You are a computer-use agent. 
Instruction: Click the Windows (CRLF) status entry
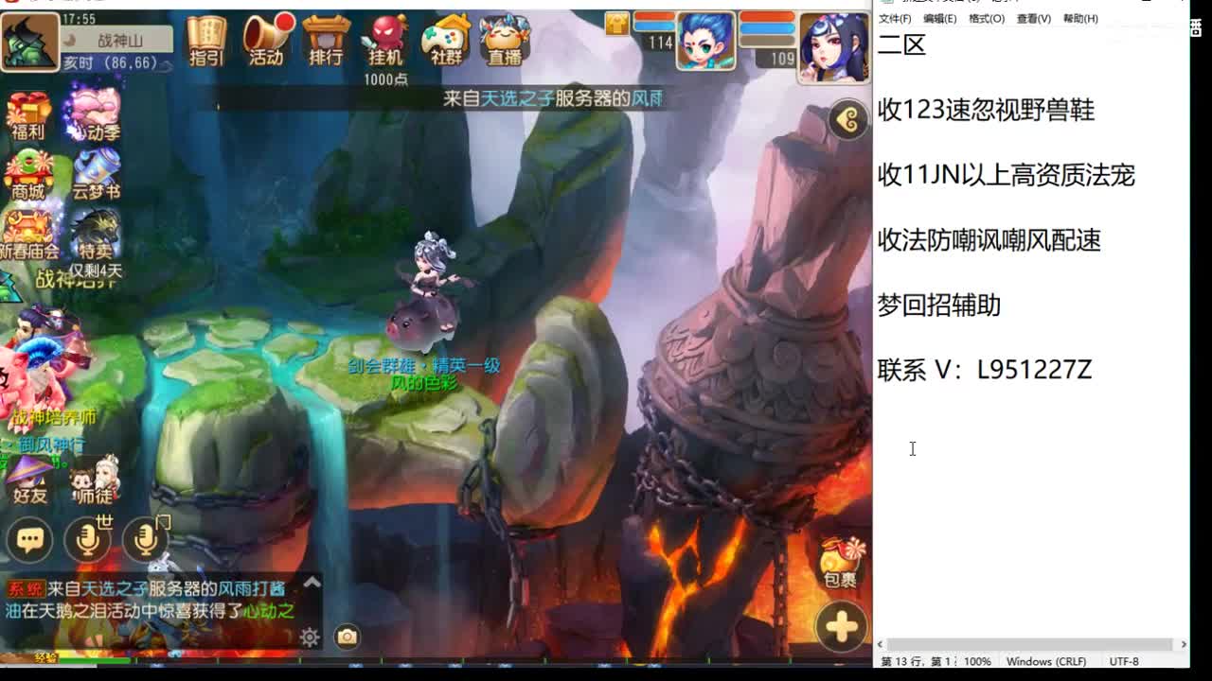coord(1046,661)
